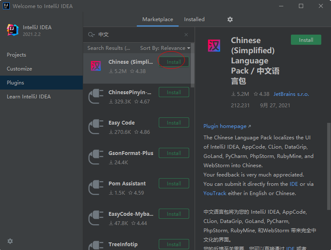331x250 pixels.
Task: Click the 5.2M downloads count in details
Action: click(x=240, y=94)
